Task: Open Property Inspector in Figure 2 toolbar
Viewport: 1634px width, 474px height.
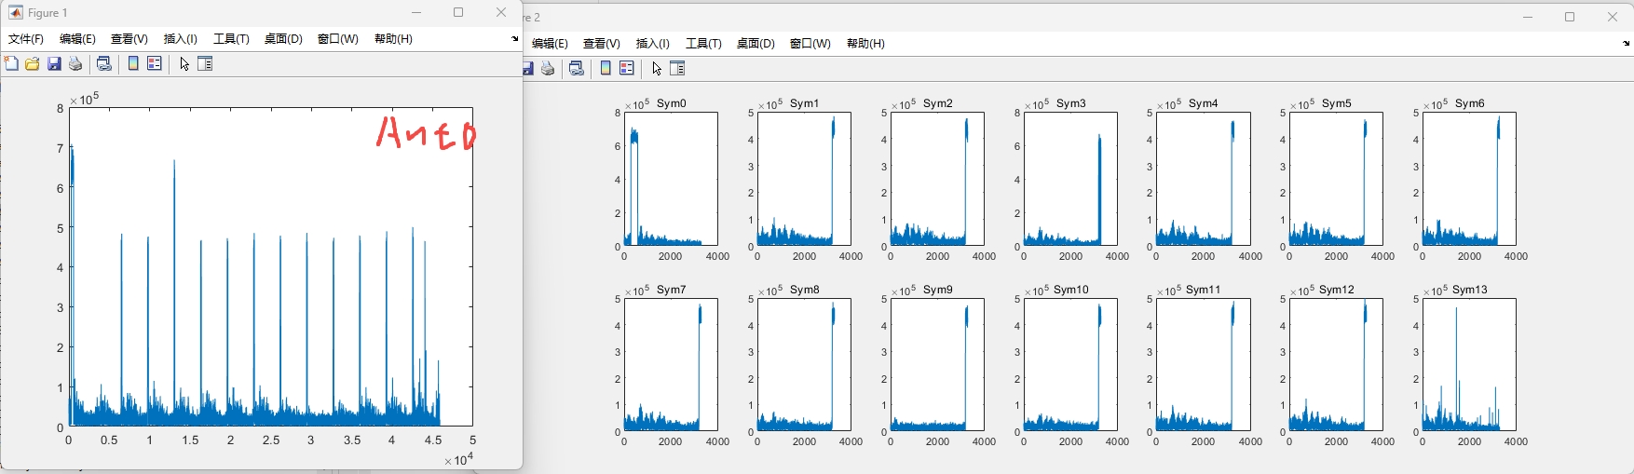Action: 677,69
